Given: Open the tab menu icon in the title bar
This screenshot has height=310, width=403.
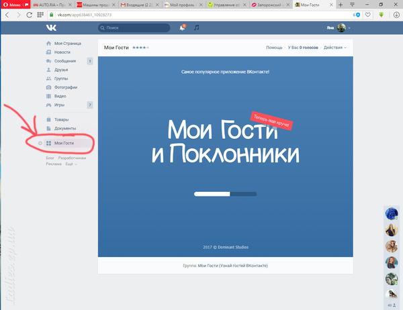Looking at the screenshot, I should [x=352, y=5].
